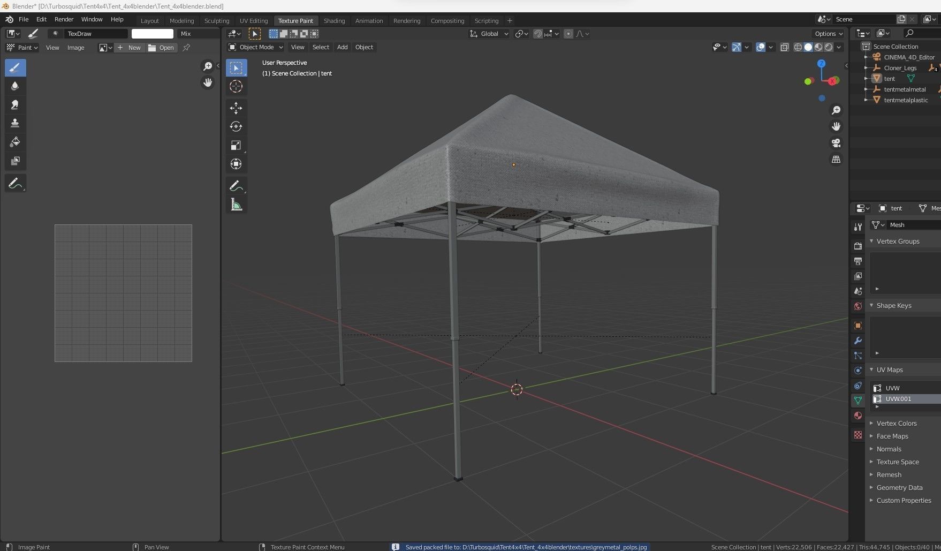Toggle snapping magnet button
Viewport: 941px width, 551px height.
[538, 34]
